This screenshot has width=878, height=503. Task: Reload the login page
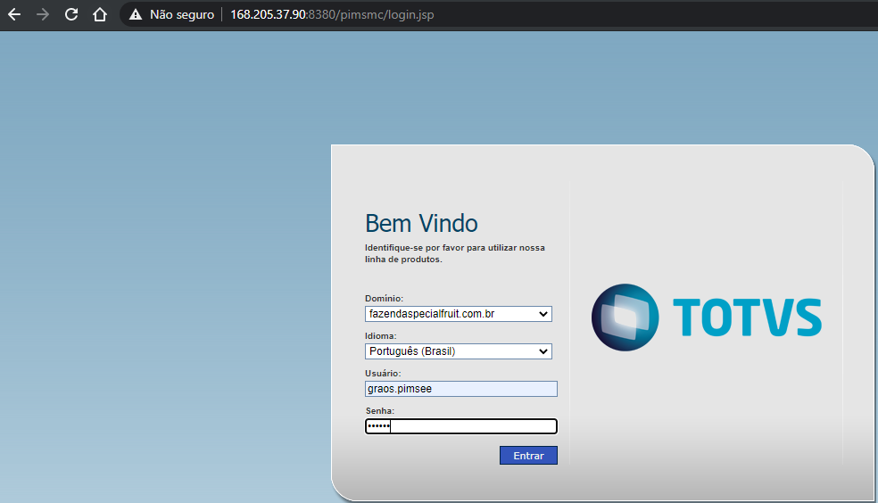[x=71, y=15]
